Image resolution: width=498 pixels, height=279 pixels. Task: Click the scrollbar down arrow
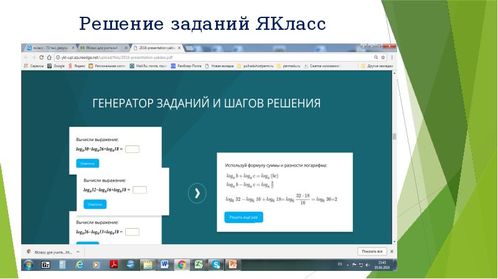[395, 242]
